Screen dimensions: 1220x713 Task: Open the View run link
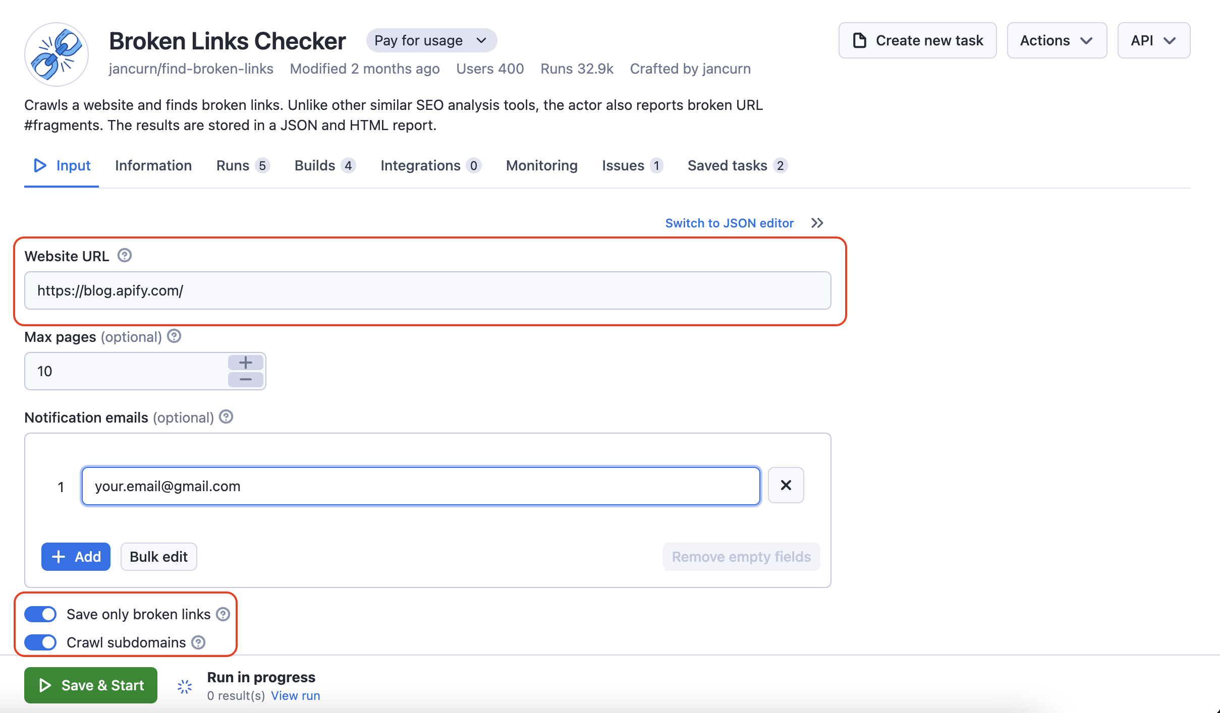click(x=296, y=695)
